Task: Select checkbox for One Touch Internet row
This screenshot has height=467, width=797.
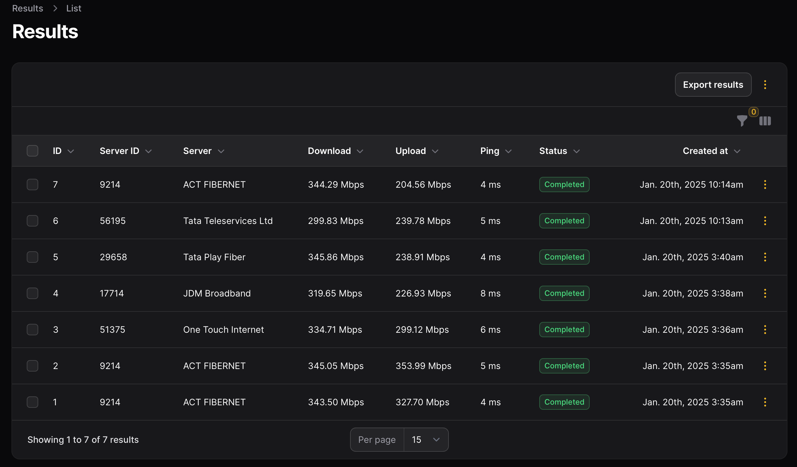Action: pos(32,330)
